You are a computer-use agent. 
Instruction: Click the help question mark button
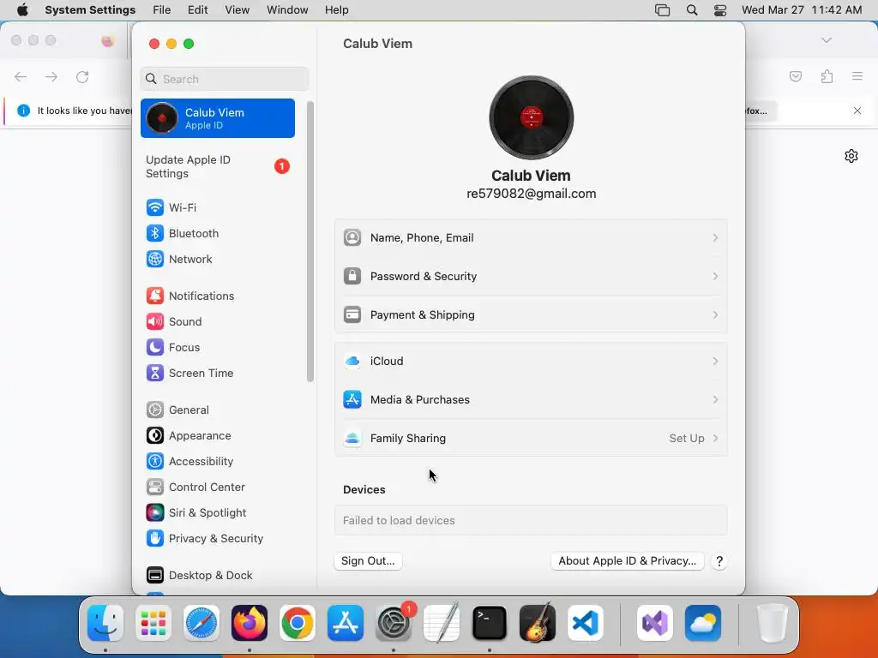pos(719,561)
